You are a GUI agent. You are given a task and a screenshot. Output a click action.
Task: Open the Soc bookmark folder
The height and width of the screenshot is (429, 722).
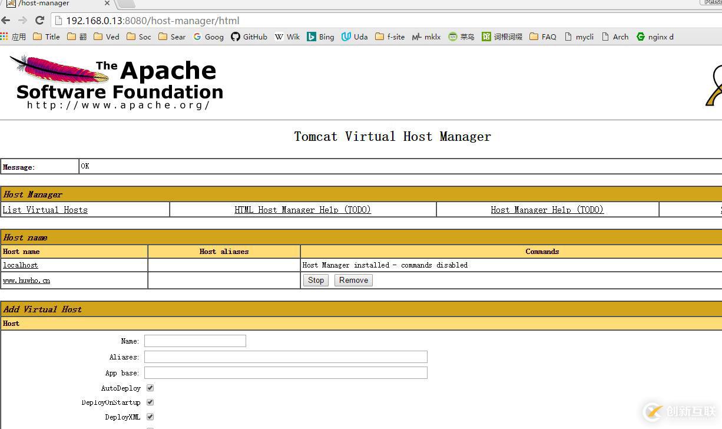139,37
